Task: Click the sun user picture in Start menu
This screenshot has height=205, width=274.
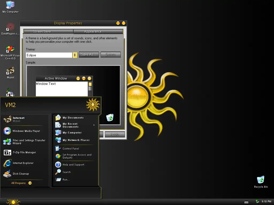Action: [93, 105]
